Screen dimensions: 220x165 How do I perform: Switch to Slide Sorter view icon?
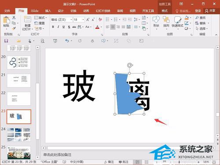[147, 162]
